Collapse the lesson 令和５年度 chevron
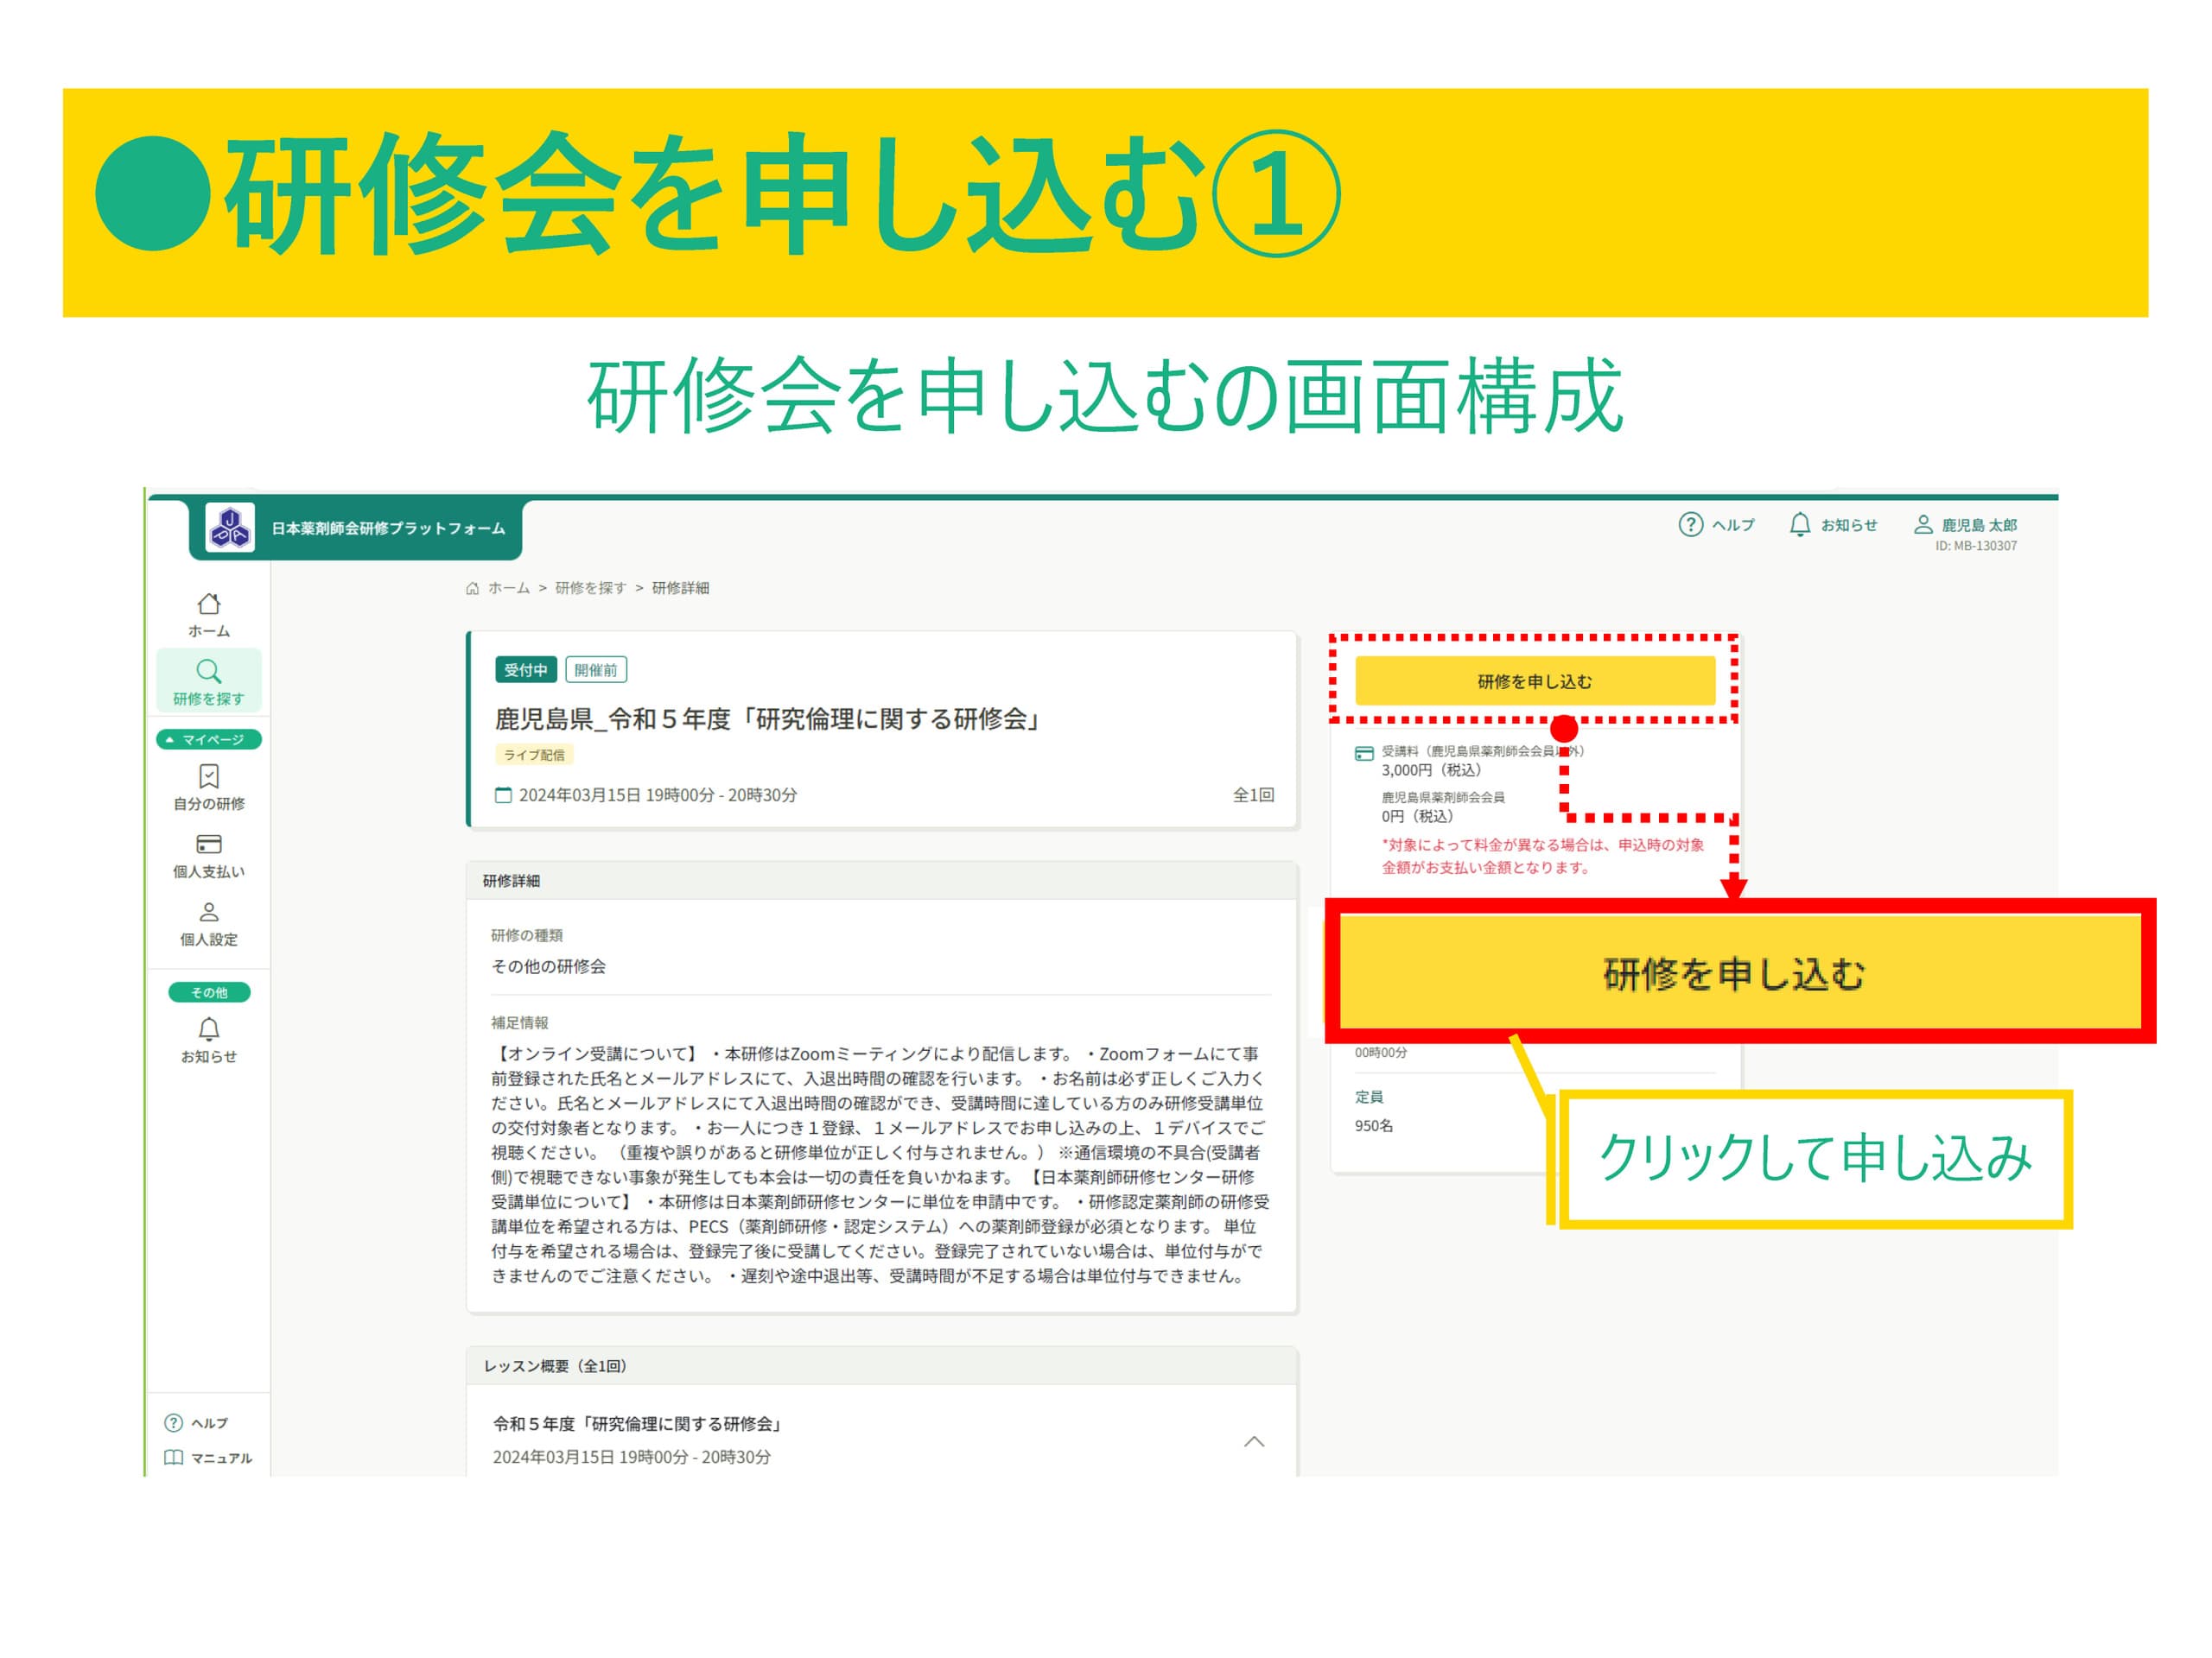Viewport: 2212px width, 1658px height. (1254, 1441)
